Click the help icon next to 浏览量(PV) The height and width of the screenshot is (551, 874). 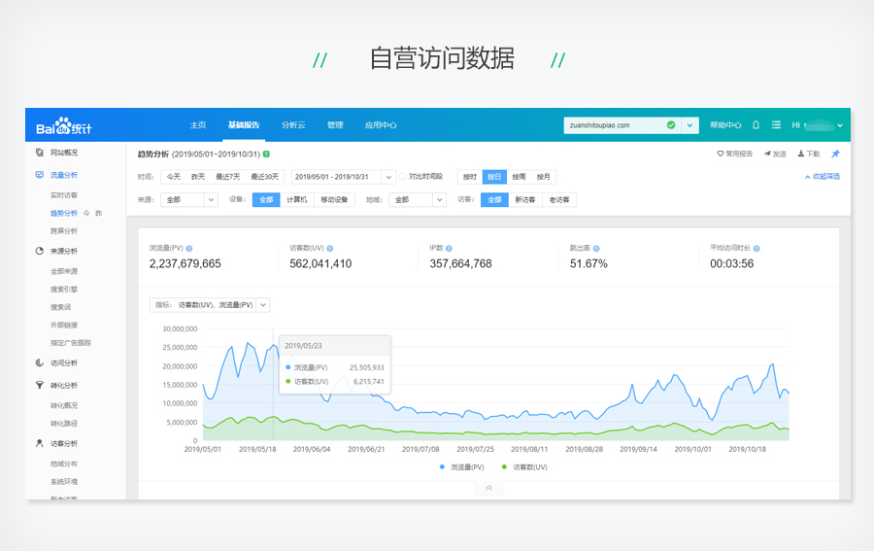189,249
